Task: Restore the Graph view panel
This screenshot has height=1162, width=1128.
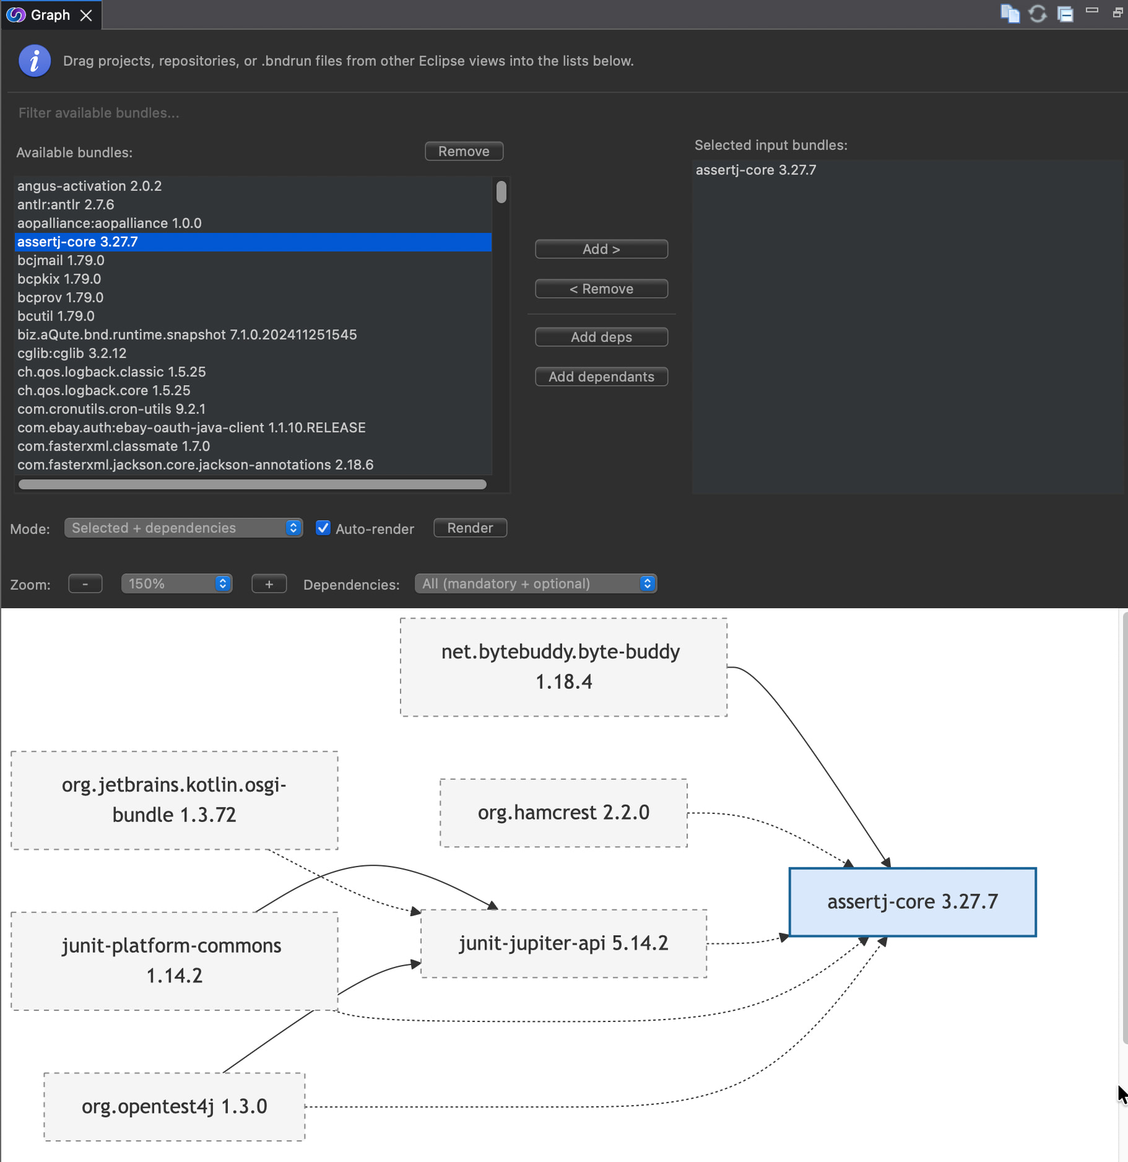Action: 1117,13
